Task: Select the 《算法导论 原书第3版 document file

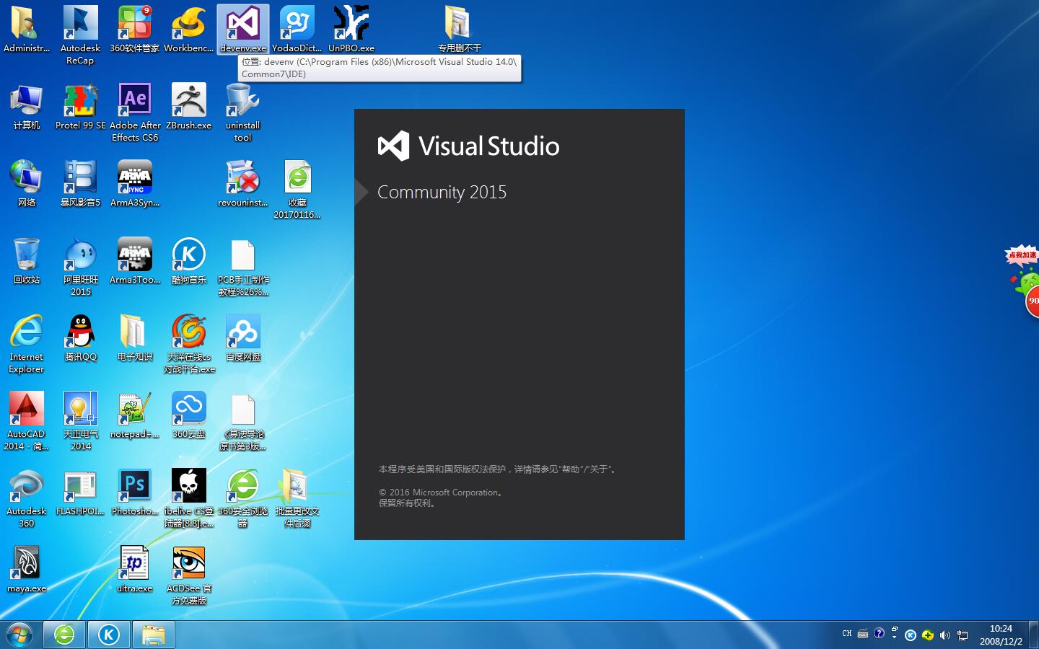Action: (x=243, y=421)
